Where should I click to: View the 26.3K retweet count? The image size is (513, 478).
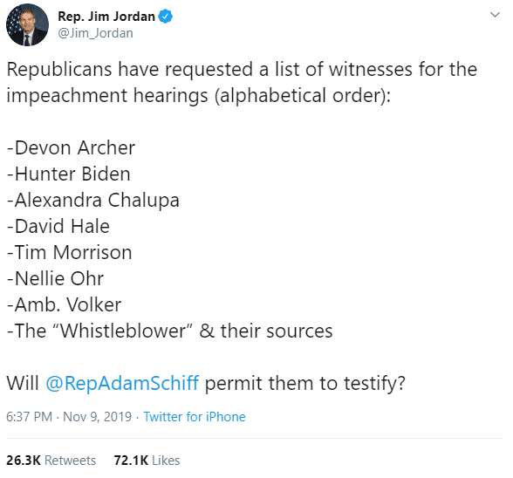(24, 461)
